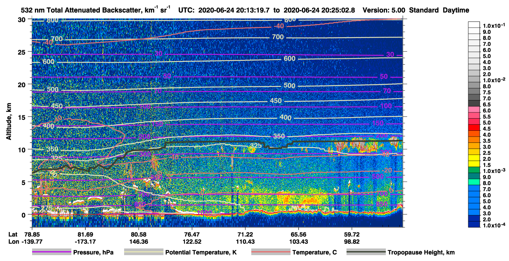Click latitude value '65.56'
The height and width of the screenshot is (261, 509).
coord(298,234)
